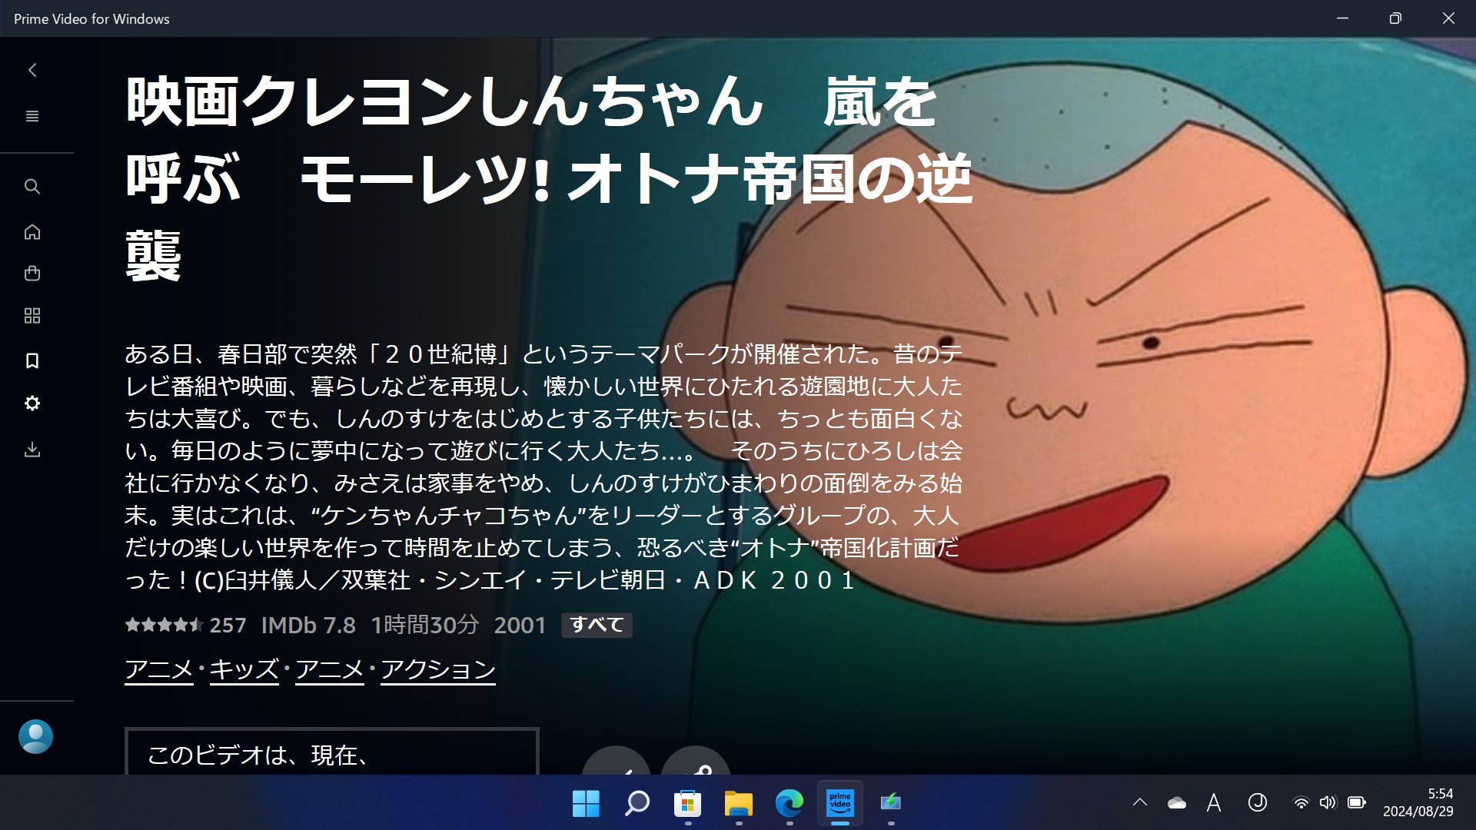Click the すべて age rating badge

pyautogui.click(x=597, y=625)
